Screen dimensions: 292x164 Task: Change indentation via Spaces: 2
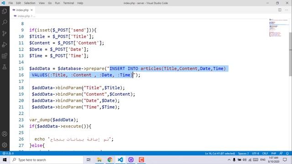click(x=243, y=154)
